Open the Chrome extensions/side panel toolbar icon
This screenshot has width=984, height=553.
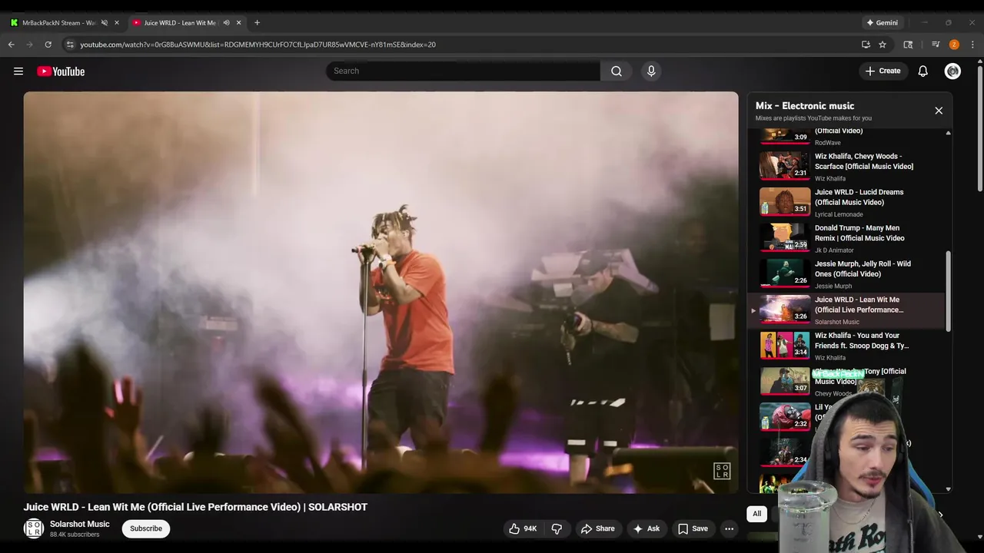908,45
